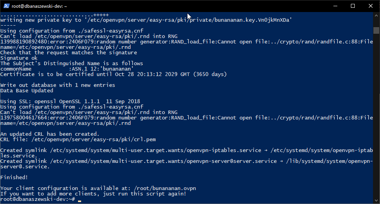Click the "If you want to add more clients" line
The image size is (380, 204).
click(93, 194)
